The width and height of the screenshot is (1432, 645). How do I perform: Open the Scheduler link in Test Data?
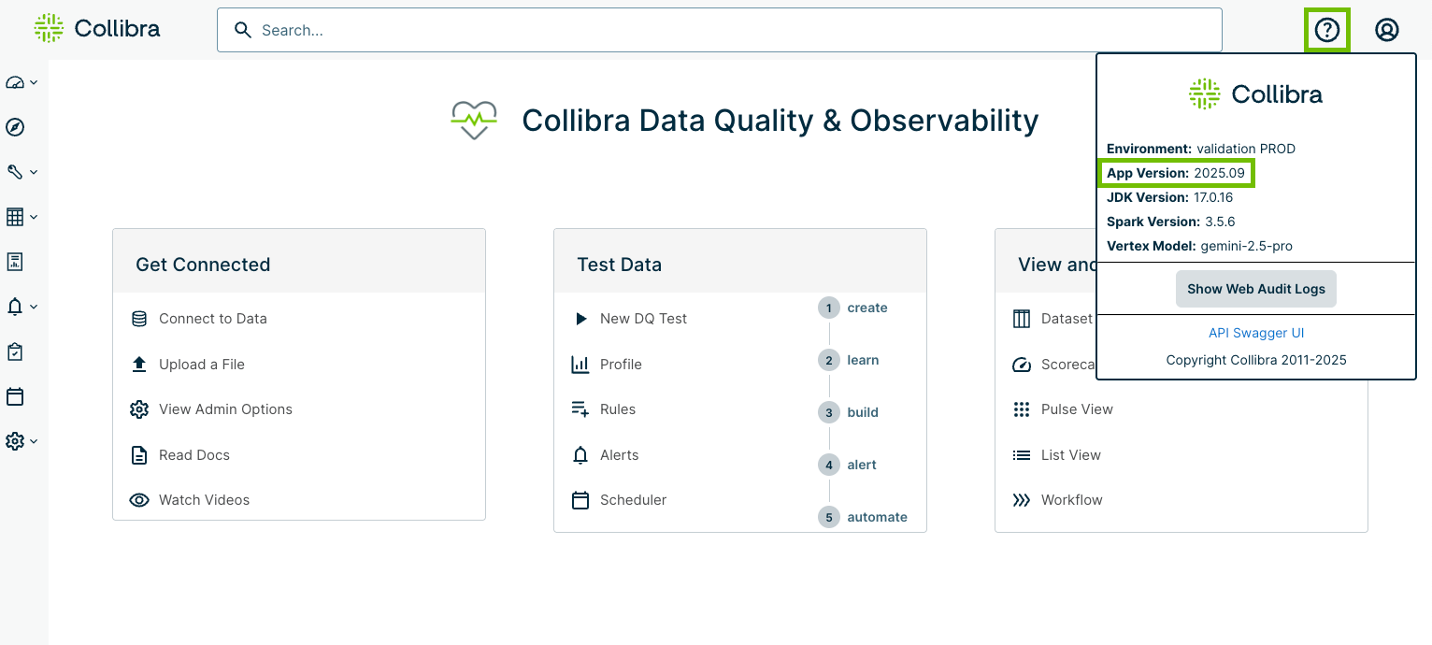633,500
